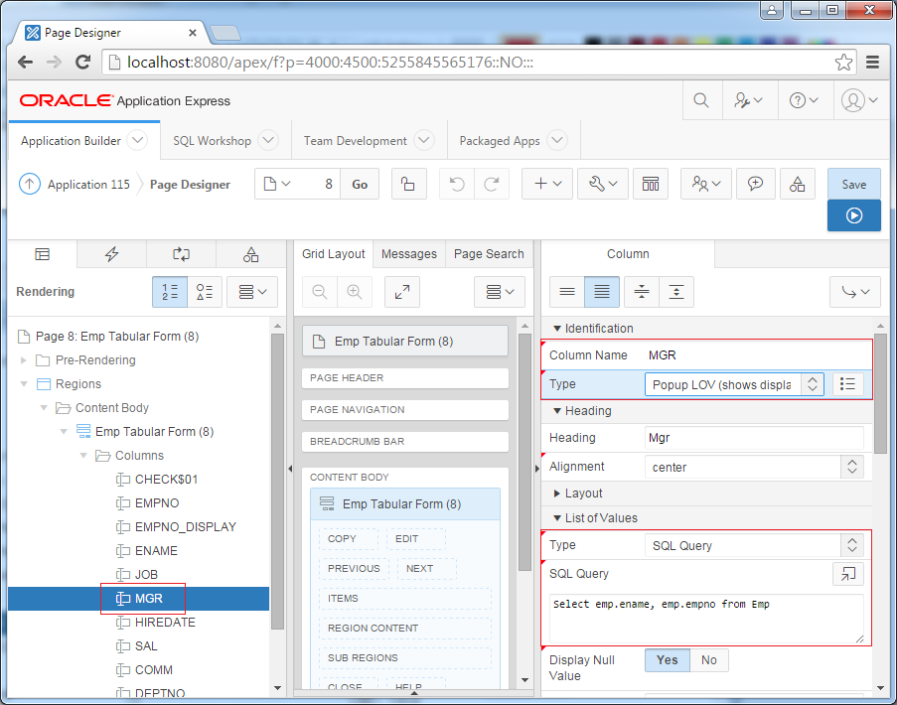
Task: Zoom in the grid layout
Action: coord(355,292)
